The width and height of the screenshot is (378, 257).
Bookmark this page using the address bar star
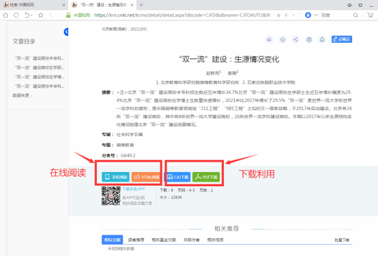point(278,16)
